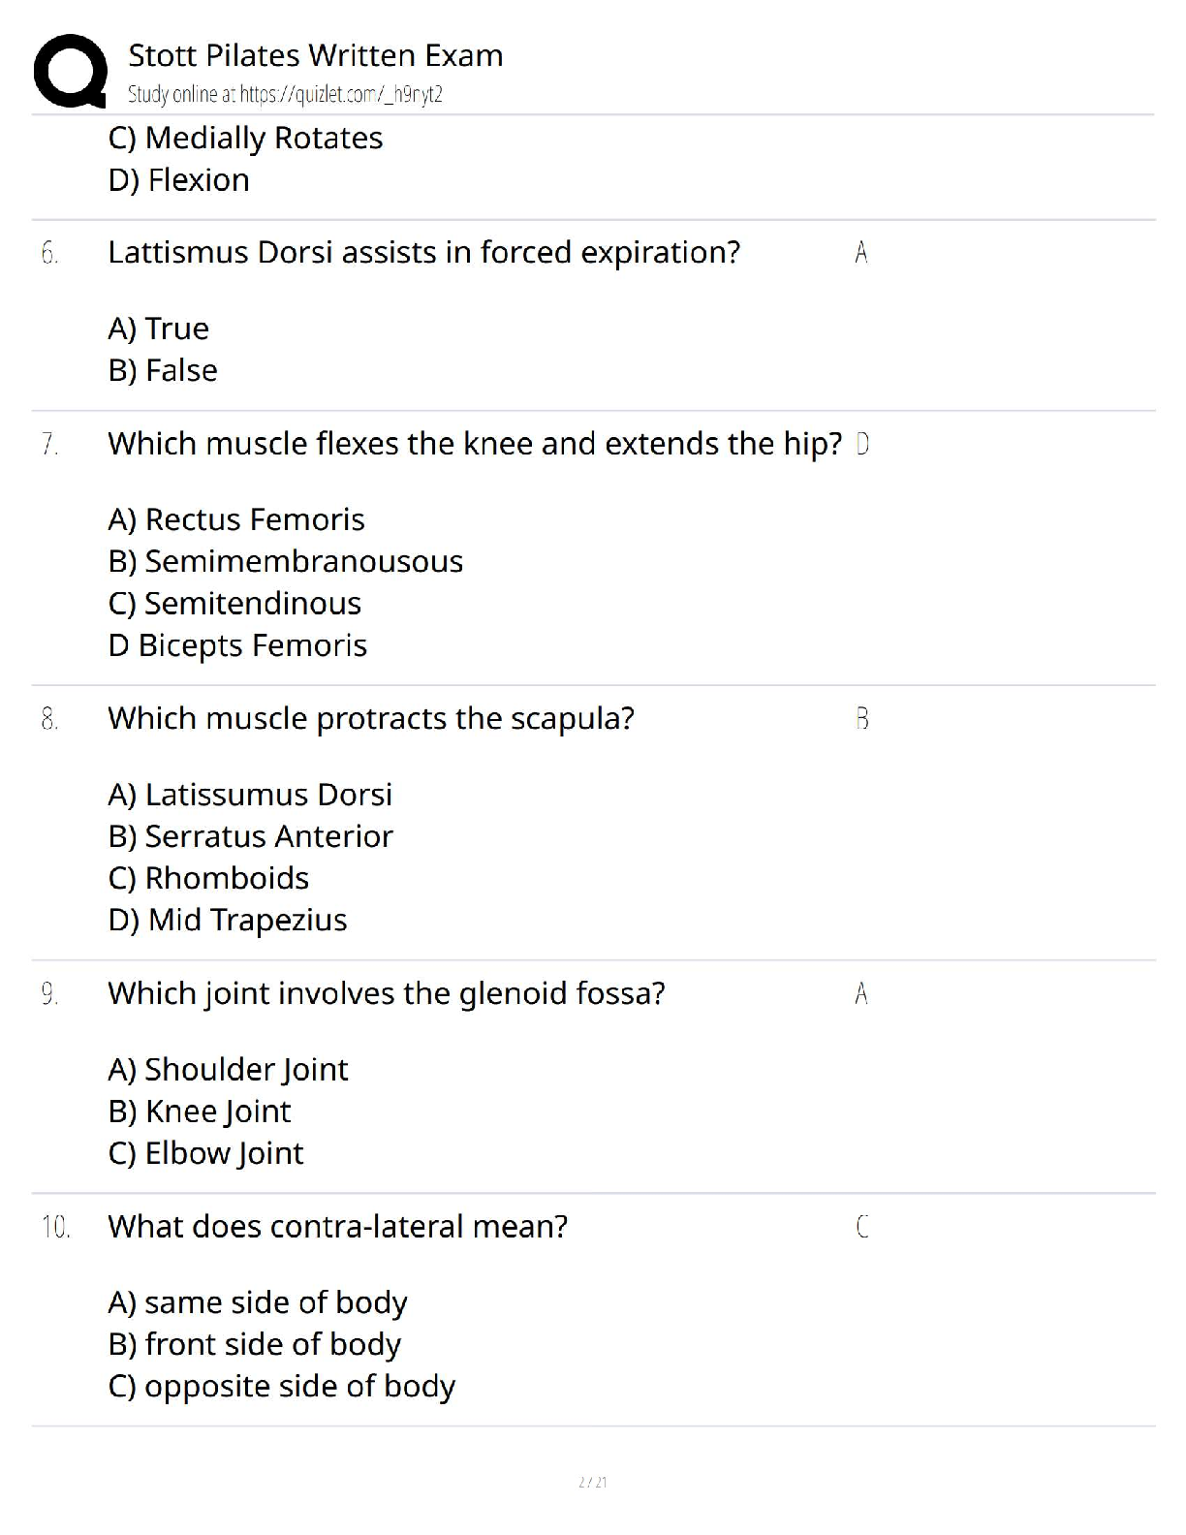Select option B) Serratus Anterior
Image resolution: width=1186 pixels, height=1535 pixels.
[251, 836]
